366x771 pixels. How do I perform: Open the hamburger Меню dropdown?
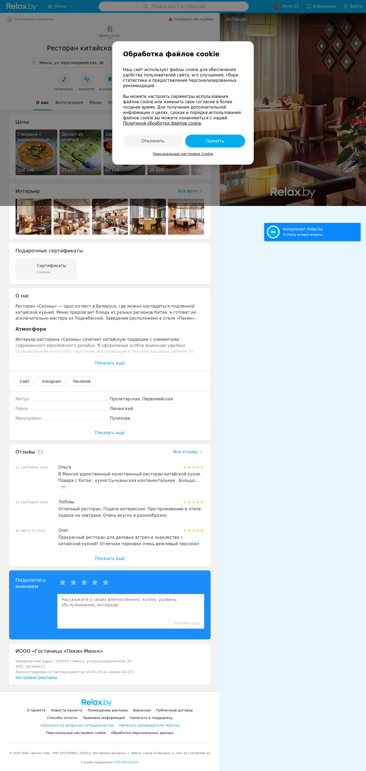point(60,6)
